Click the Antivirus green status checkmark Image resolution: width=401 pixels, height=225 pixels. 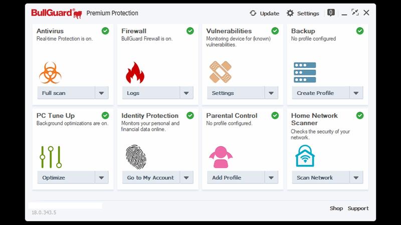105,31
